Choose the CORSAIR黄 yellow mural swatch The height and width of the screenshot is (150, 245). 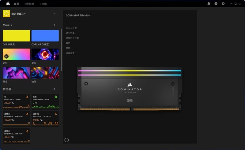tap(17, 36)
